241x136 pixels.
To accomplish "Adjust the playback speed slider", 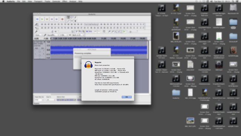I will 132,32.
